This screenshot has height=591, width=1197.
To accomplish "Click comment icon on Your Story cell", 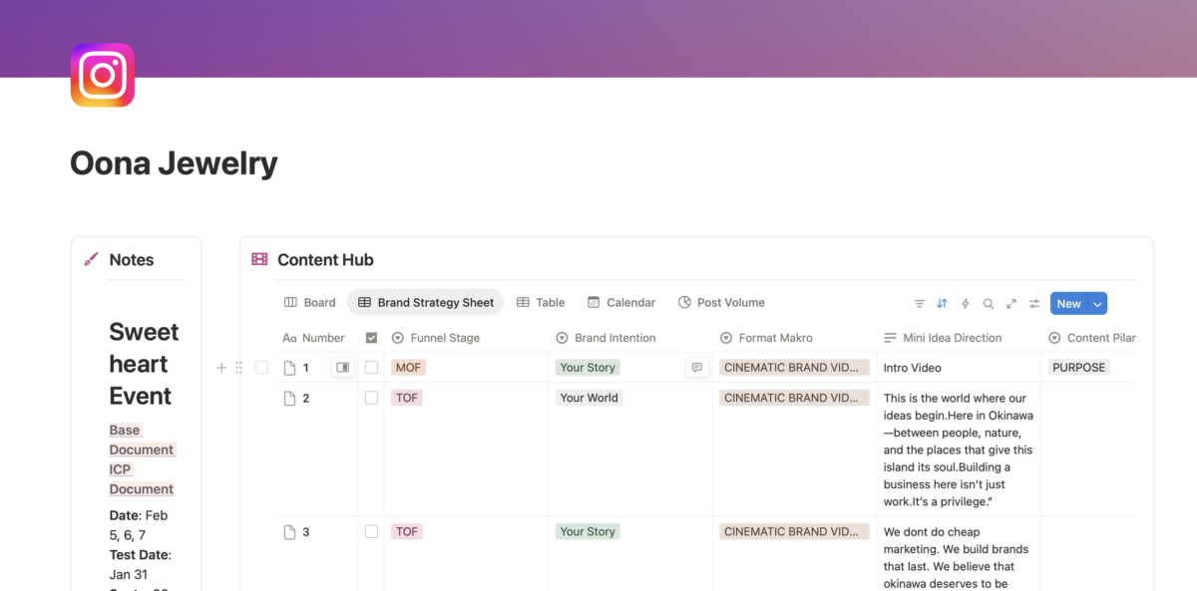I will tap(697, 368).
